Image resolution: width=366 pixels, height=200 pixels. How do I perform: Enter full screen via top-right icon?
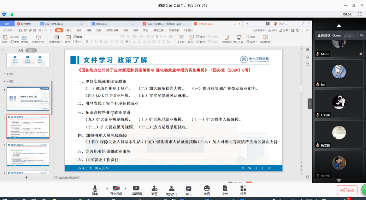359,14
